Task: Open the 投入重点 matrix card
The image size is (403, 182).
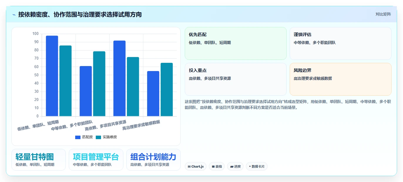Action: [x=236, y=79]
